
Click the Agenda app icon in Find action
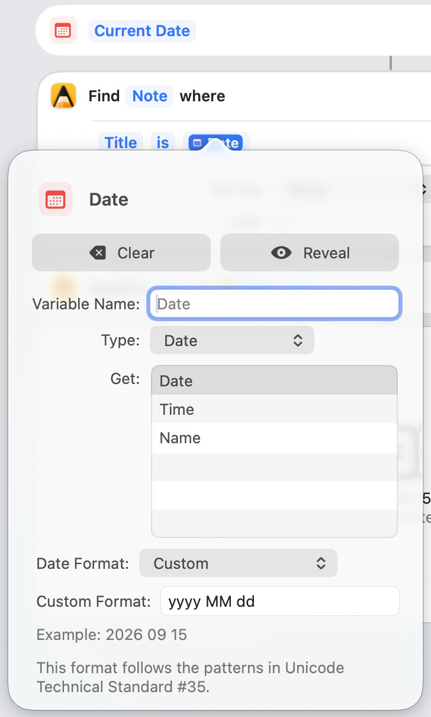[x=63, y=96]
